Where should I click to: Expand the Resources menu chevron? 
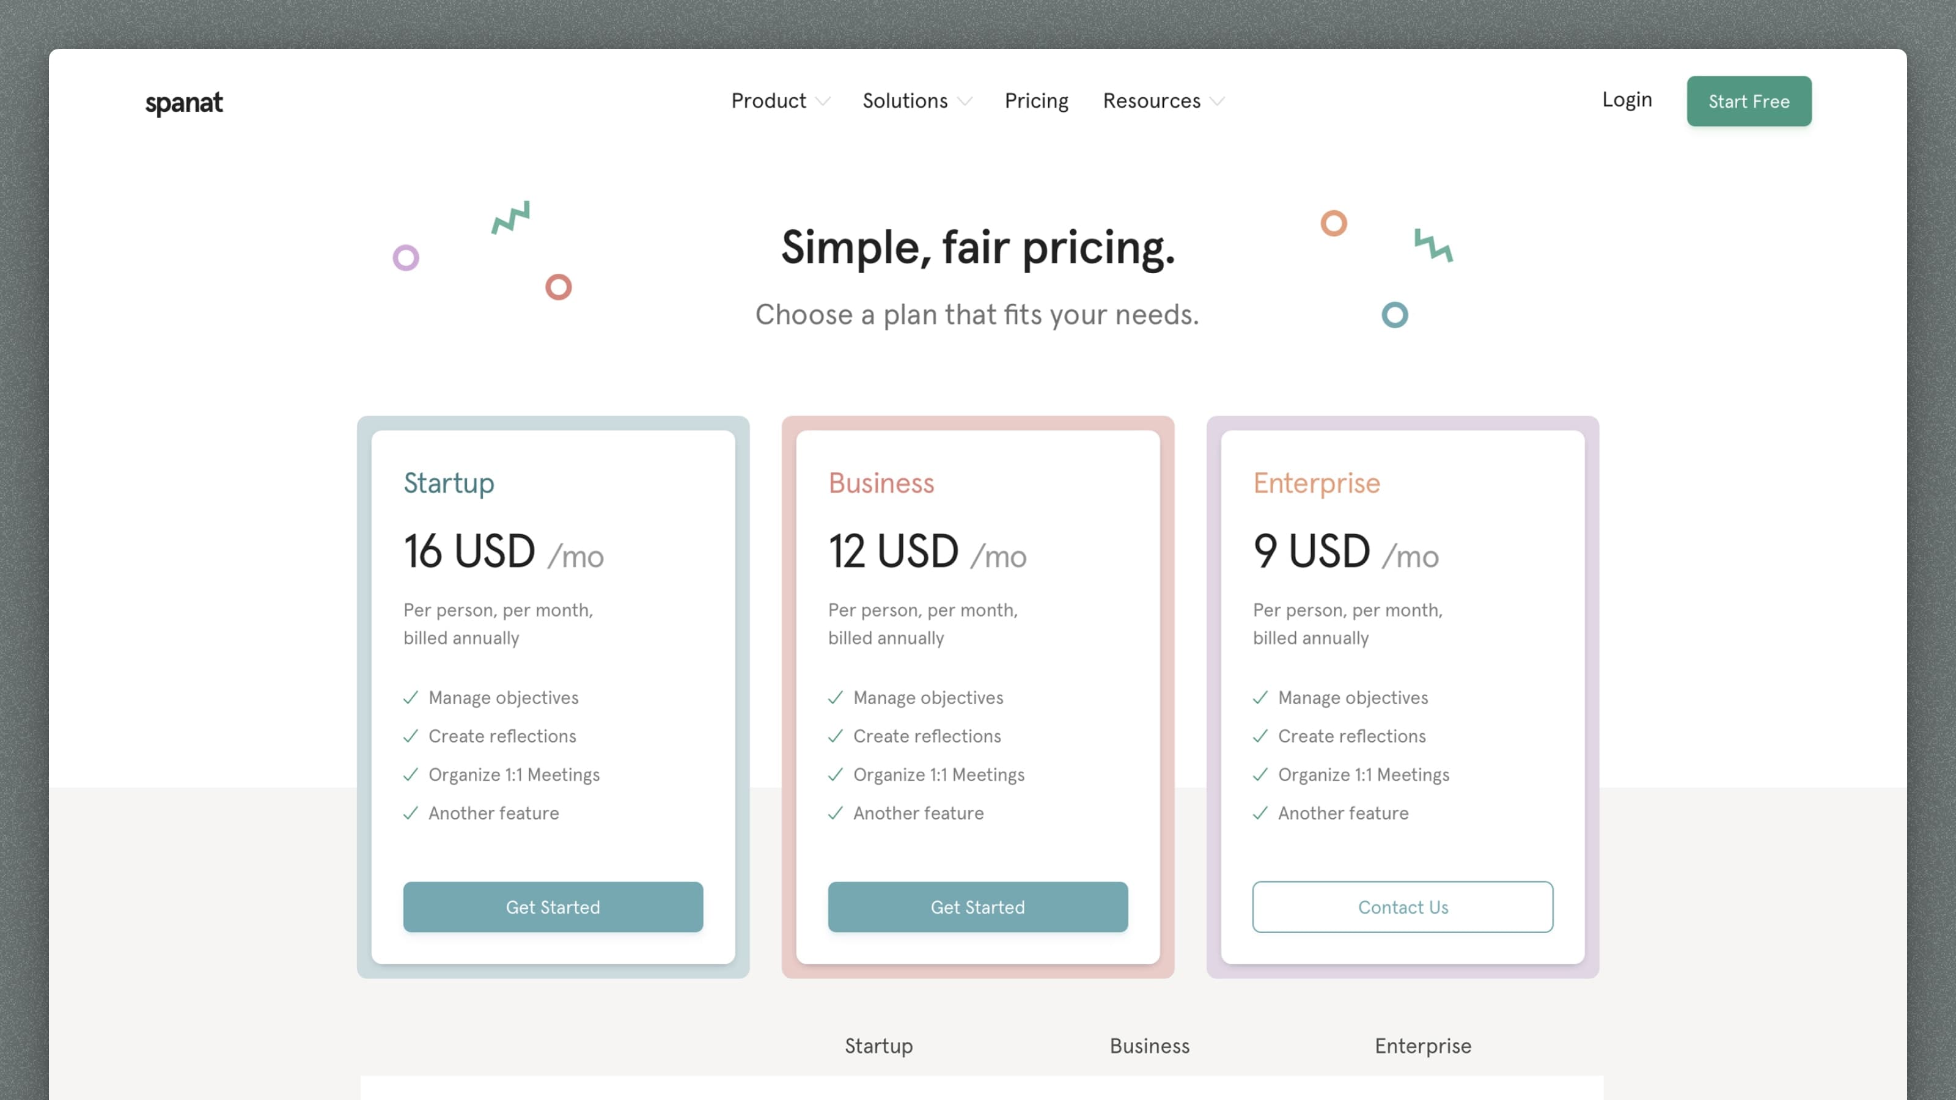(x=1217, y=101)
